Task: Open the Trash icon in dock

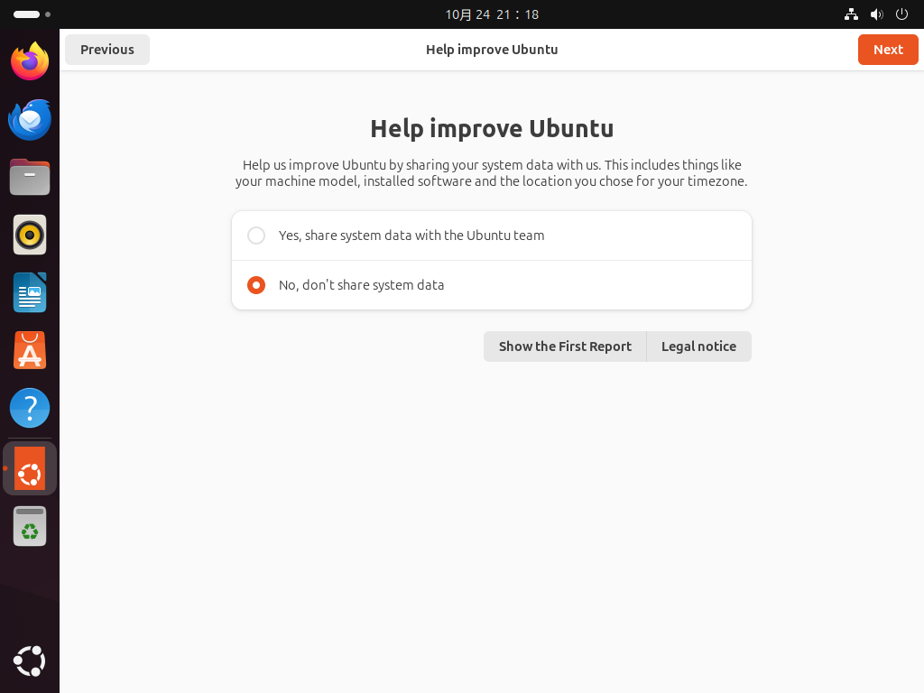Action: [x=30, y=526]
